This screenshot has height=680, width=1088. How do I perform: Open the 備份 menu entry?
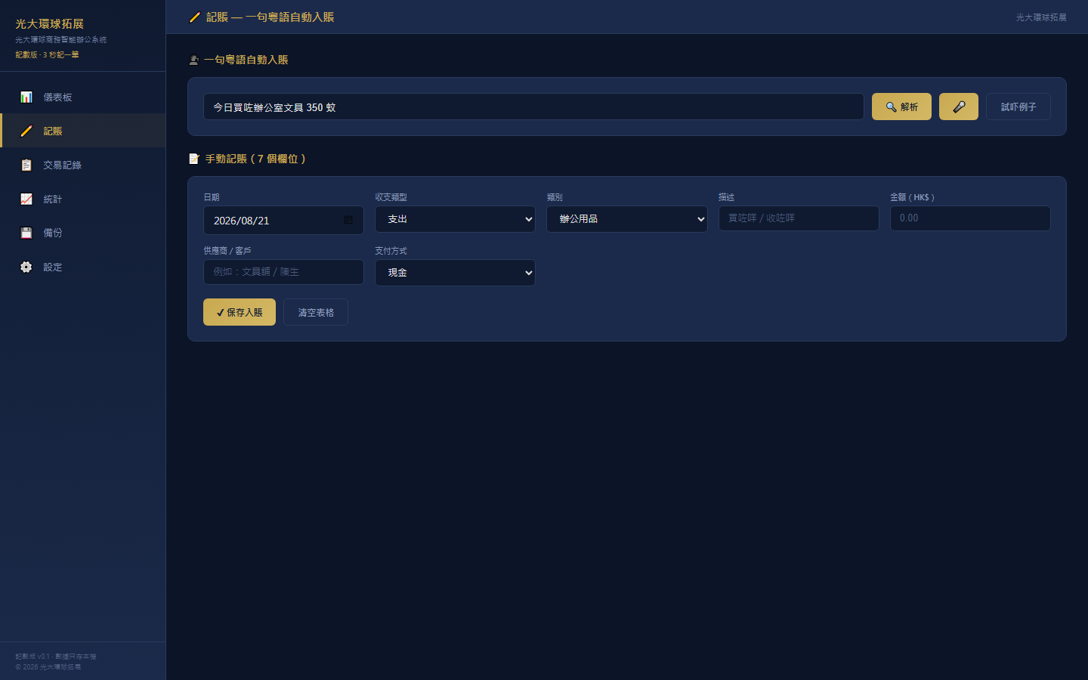[83, 233]
